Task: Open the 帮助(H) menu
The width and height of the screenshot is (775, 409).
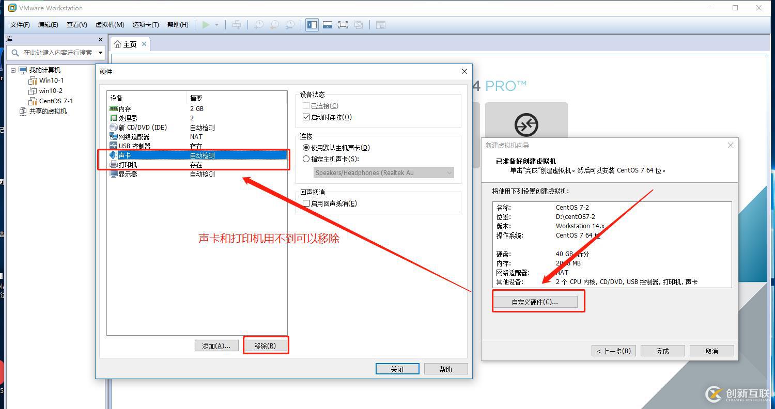Action: pyautogui.click(x=178, y=25)
